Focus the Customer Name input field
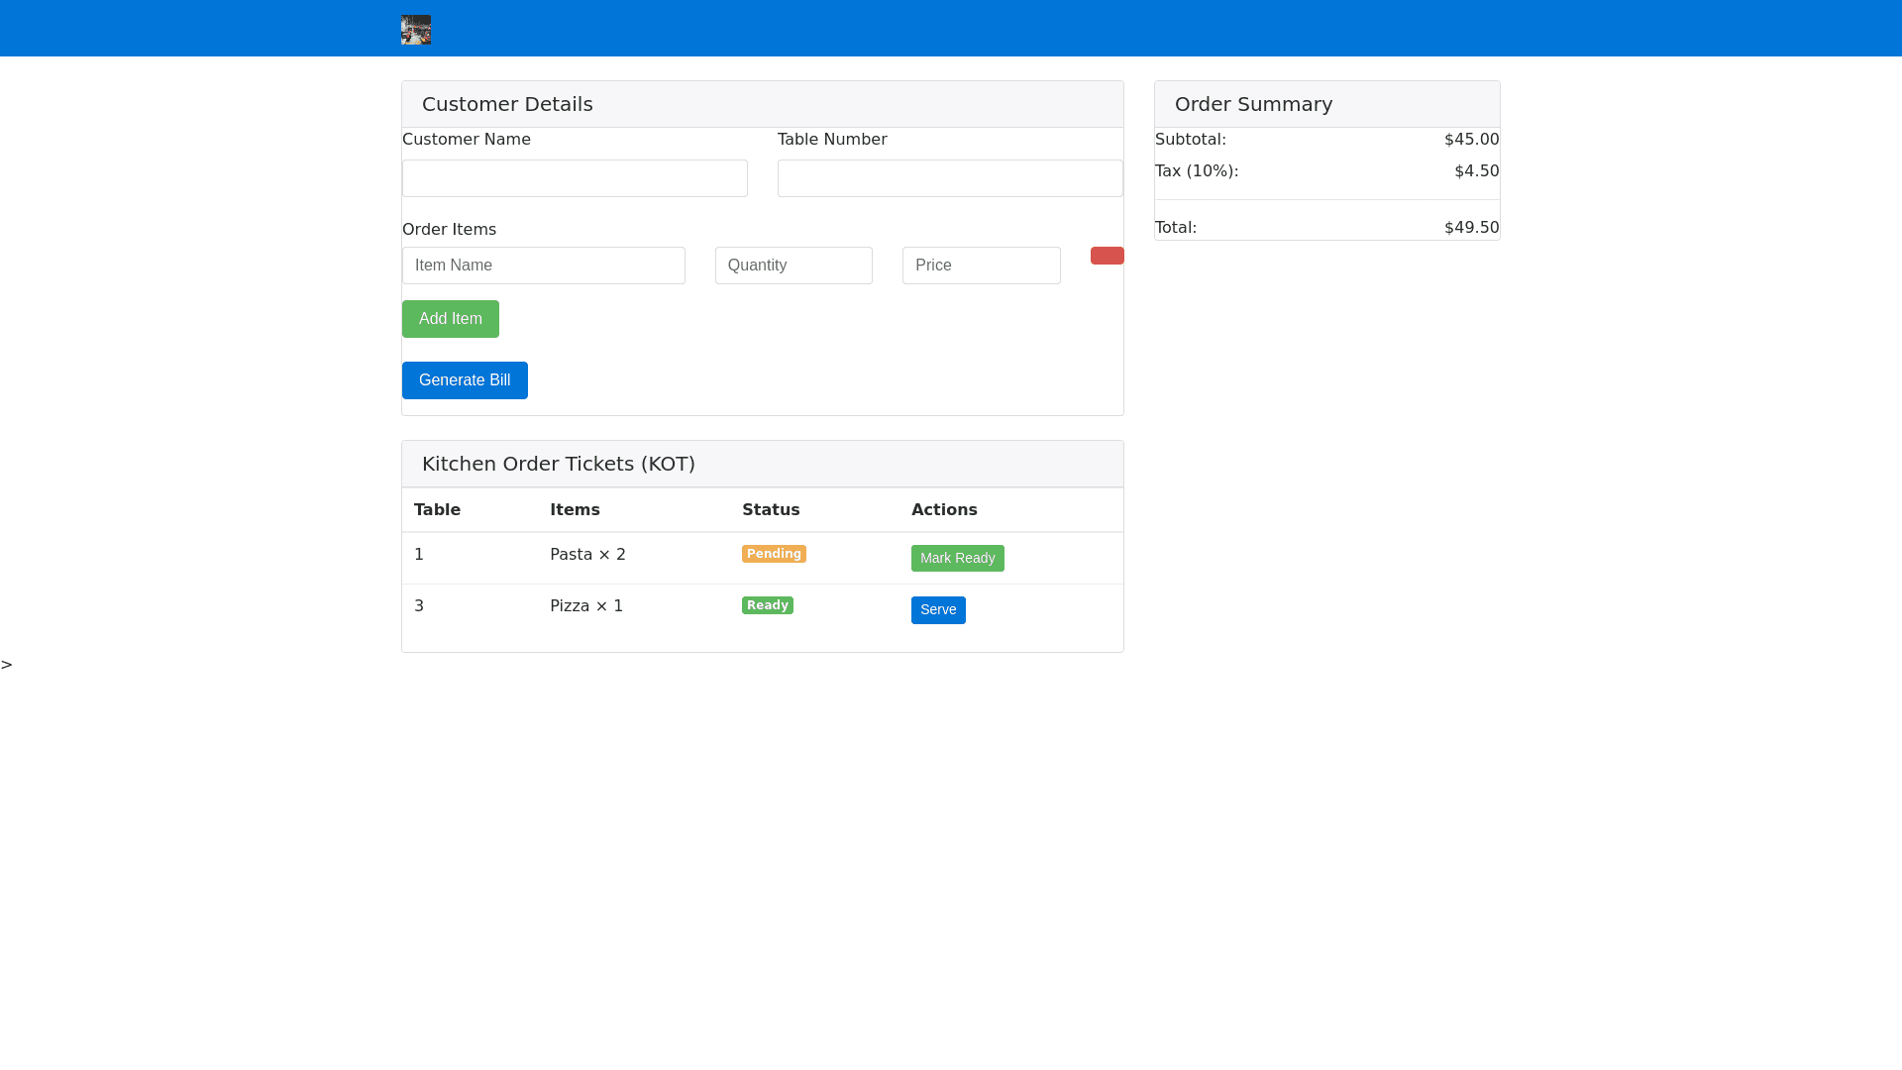This screenshot has height=1070, width=1902. coord(575,178)
